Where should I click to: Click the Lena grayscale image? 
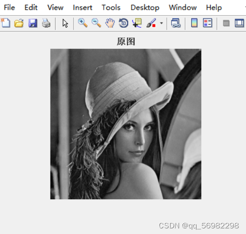126,124
